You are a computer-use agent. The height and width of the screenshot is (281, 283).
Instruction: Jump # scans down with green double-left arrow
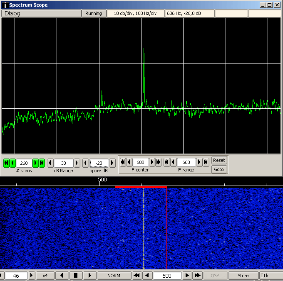6,163
